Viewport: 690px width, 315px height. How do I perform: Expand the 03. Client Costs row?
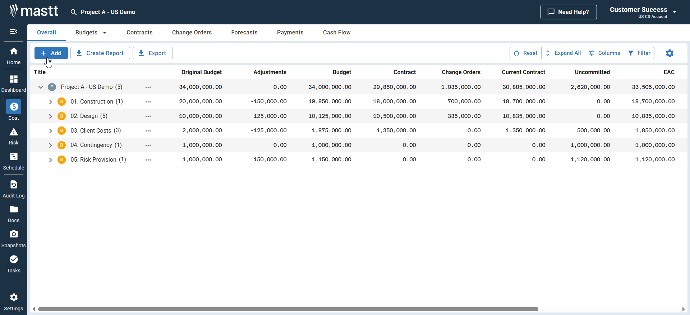point(50,131)
